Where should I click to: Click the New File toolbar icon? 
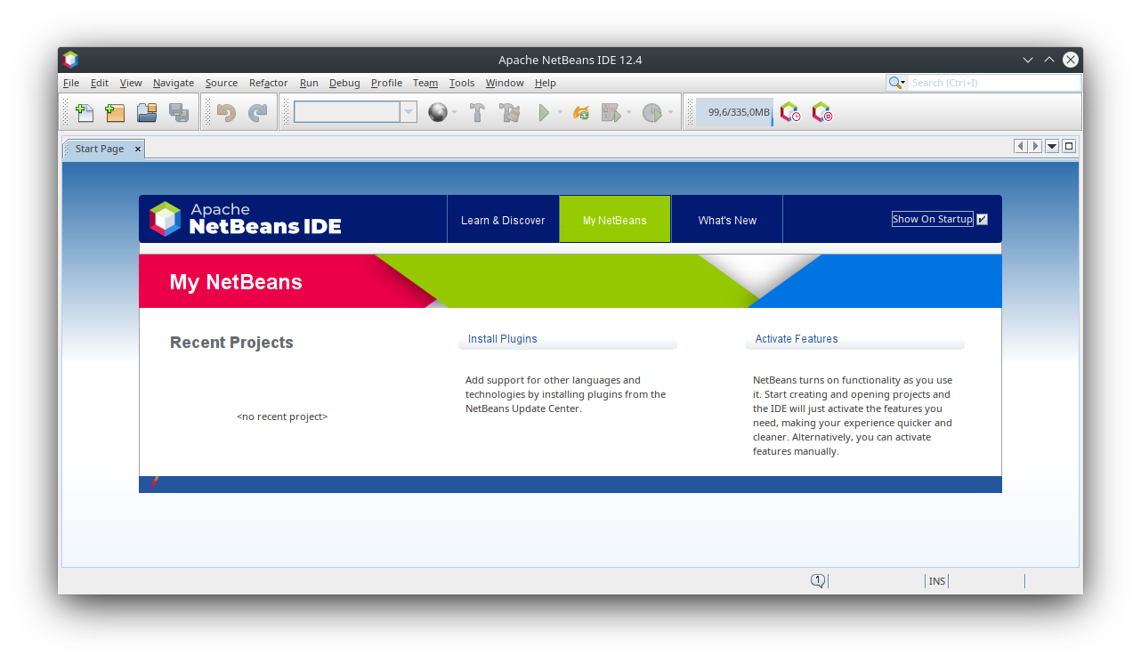[85, 113]
